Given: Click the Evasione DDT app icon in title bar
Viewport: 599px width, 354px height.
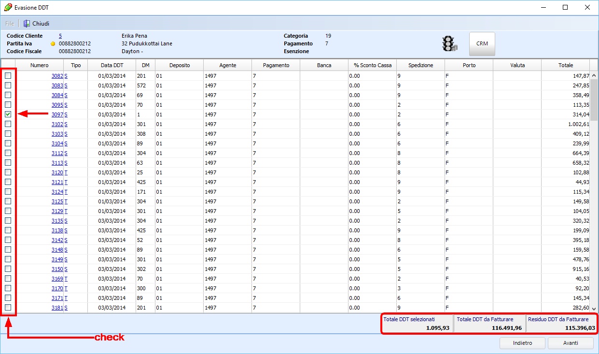Looking at the screenshot, I should tap(8, 8).
